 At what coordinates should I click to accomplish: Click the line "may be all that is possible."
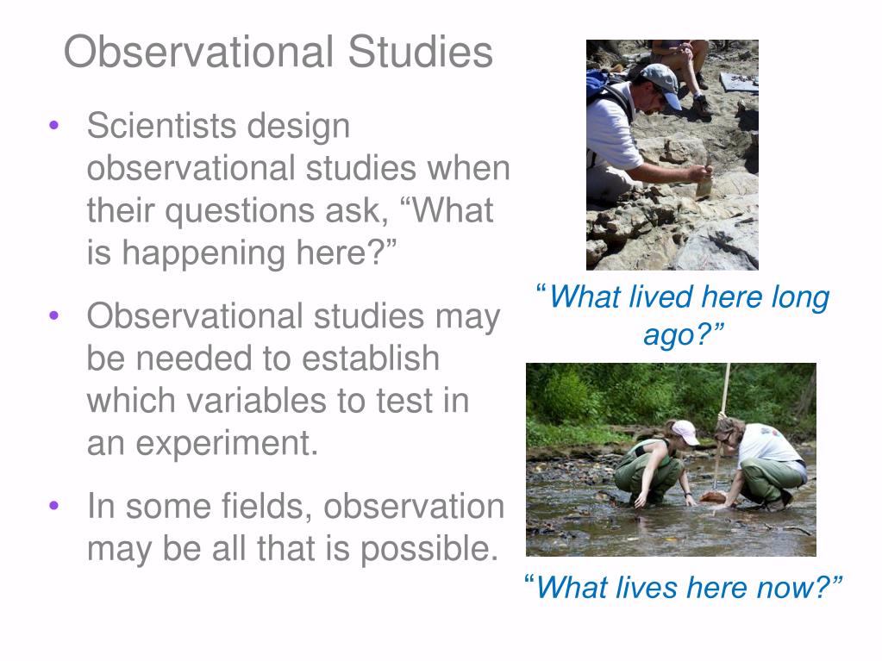coord(292,549)
